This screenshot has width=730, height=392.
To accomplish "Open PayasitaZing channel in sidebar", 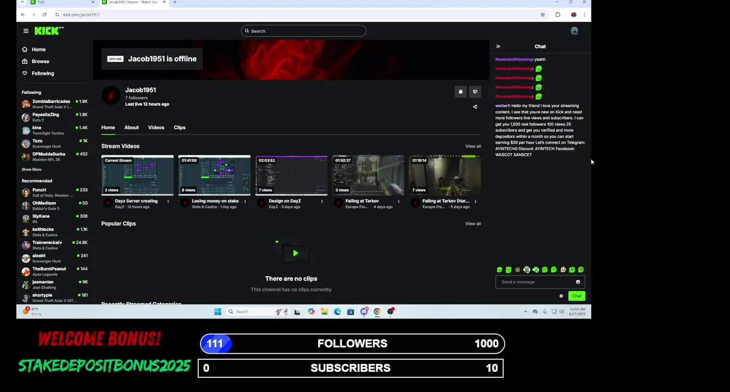I will click(x=55, y=117).
